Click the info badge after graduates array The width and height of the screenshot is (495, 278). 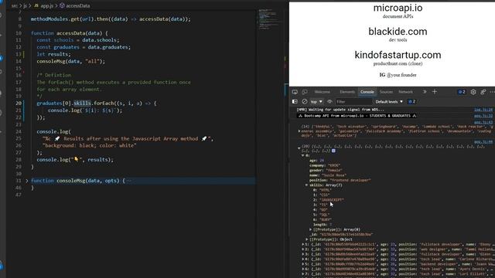coord(333,151)
